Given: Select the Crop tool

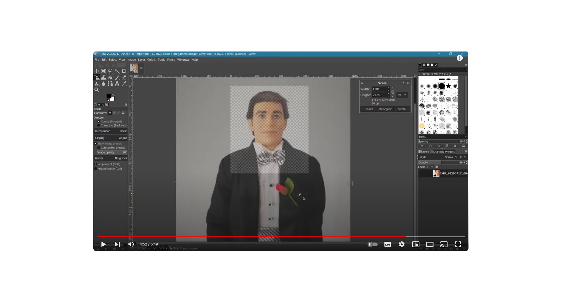Looking at the screenshot, I should pos(124,71).
